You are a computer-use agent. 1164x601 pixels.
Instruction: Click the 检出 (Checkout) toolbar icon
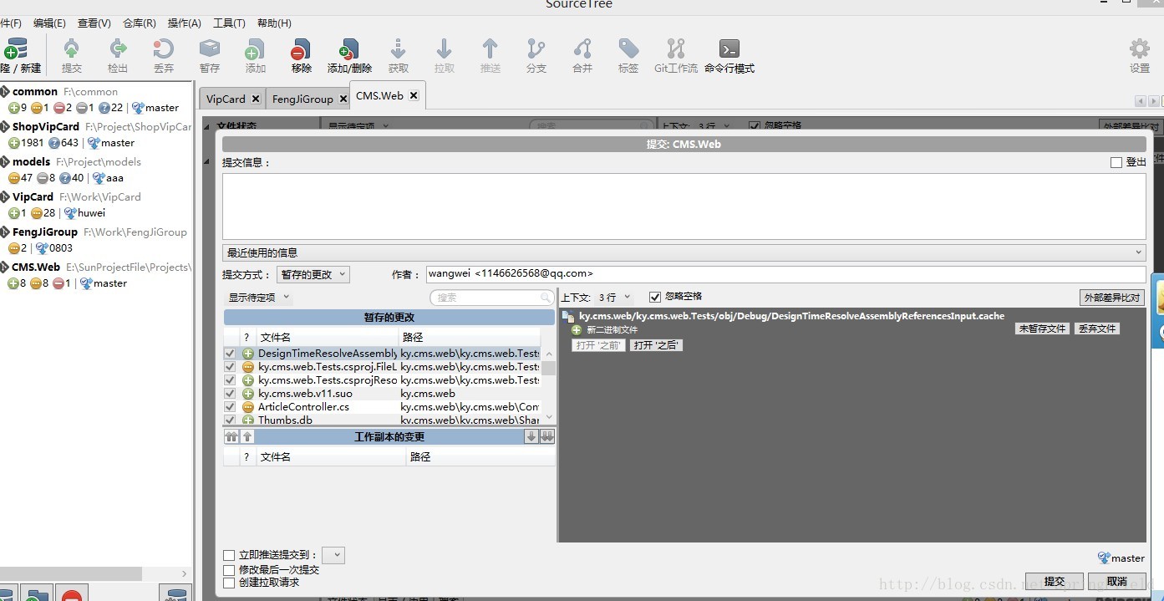click(118, 55)
